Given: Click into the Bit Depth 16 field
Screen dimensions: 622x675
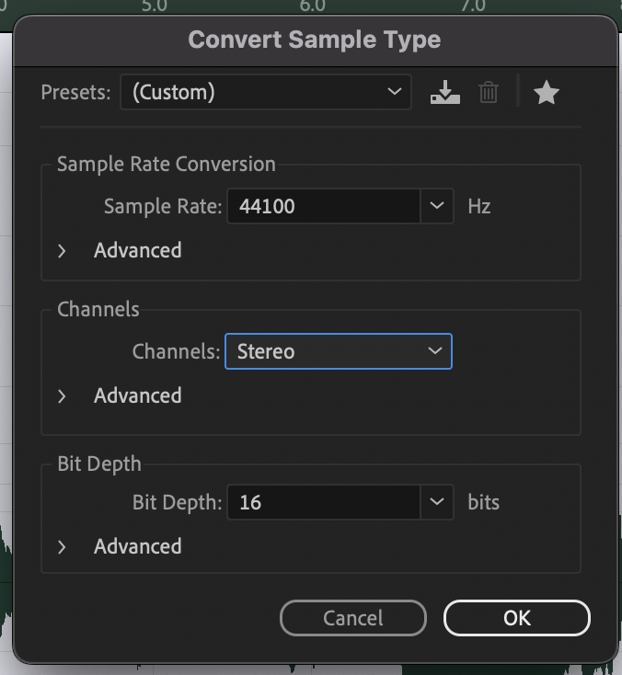Looking at the screenshot, I should pos(324,502).
